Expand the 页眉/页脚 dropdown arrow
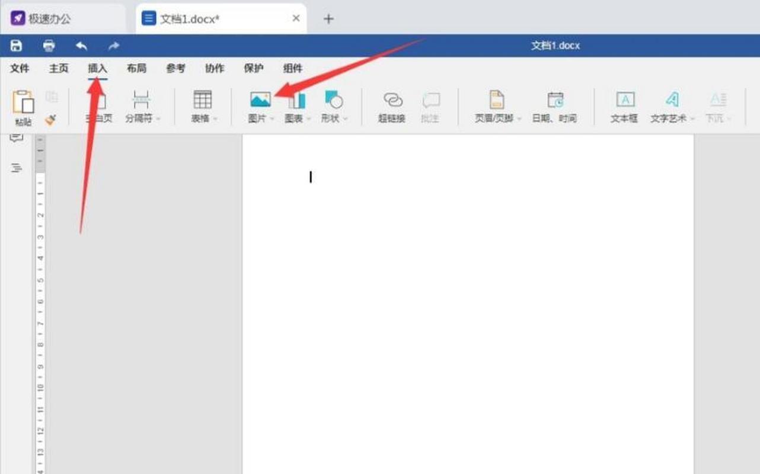 pyautogui.click(x=519, y=119)
